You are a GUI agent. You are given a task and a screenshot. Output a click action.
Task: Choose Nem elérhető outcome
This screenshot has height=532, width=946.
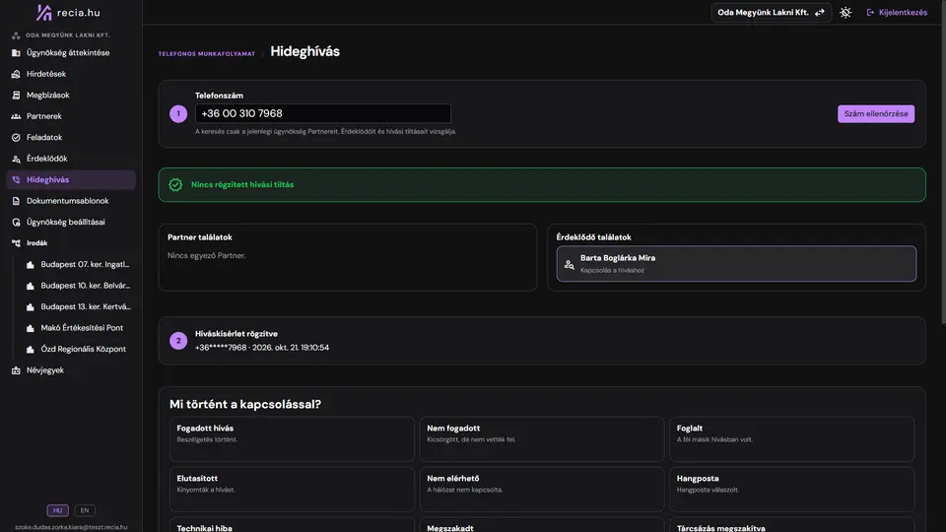[x=542, y=490]
